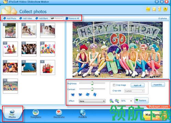Close the iPixSoft window with red X
This screenshot has height=123, width=171.
tap(167, 2)
